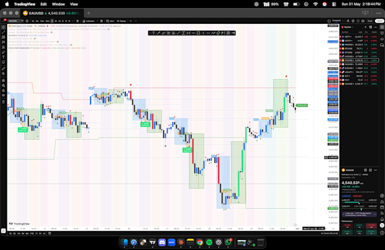Click the redo arrow in top toolbar

[x=135, y=21]
